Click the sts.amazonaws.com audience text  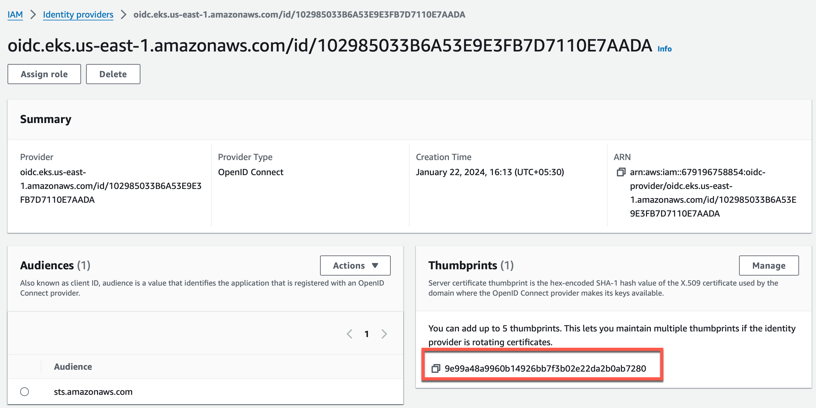pos(93,392)
